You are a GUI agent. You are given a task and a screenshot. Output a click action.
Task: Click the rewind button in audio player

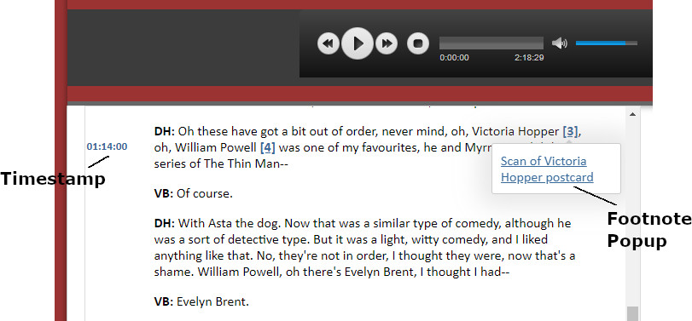click(x=329, y=43)
